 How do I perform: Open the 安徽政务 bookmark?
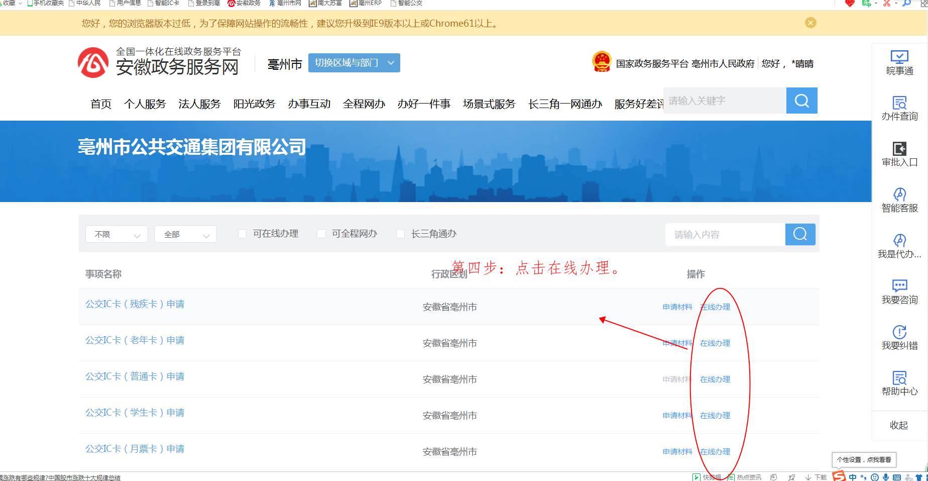[x=244, y=3]
